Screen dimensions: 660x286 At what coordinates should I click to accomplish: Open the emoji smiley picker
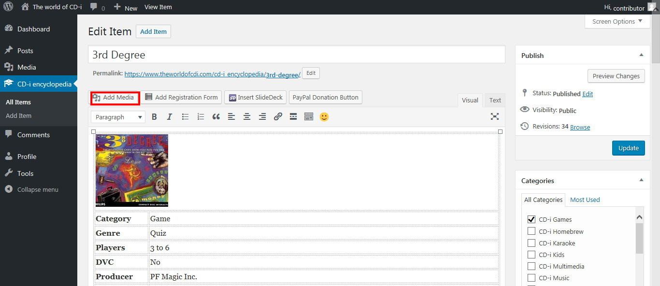coord(324,117)
